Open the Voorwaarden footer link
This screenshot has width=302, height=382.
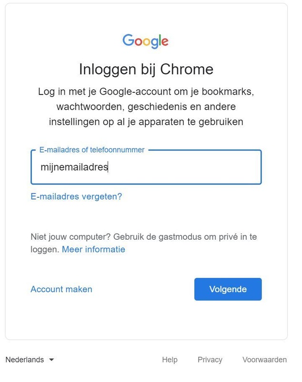click(264, 360)
